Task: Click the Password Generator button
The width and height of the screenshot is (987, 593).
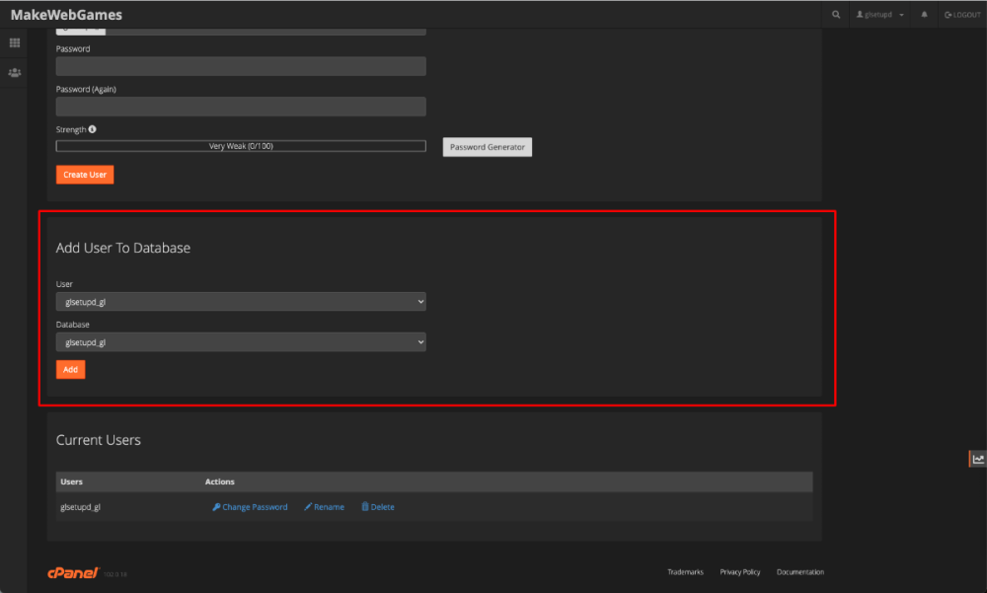Action: [487, 146]
